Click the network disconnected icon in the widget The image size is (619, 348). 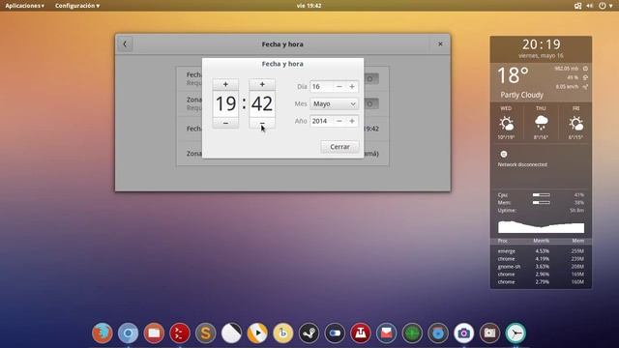click(504, 154)
